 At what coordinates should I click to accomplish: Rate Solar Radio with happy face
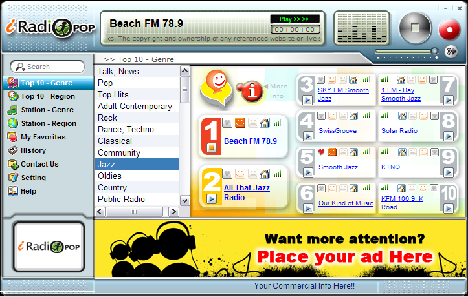point(423,116)
